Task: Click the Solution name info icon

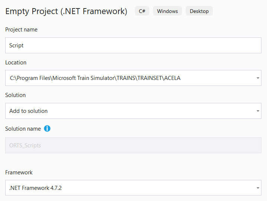Action: point(47,129)
